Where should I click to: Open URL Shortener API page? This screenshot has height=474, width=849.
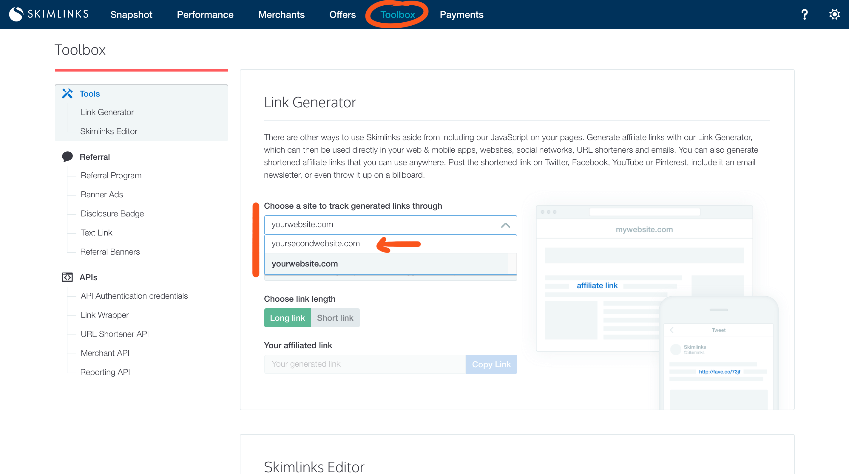point(115,334)
